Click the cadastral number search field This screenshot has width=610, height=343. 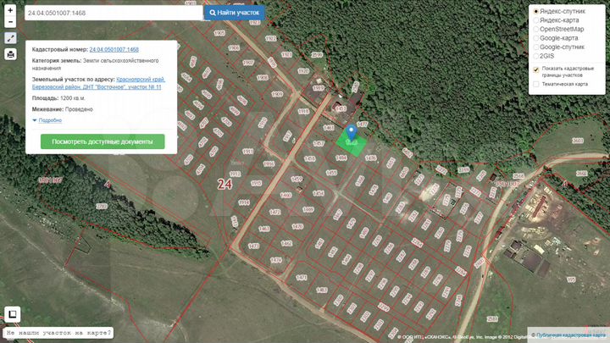coord(114,13)
